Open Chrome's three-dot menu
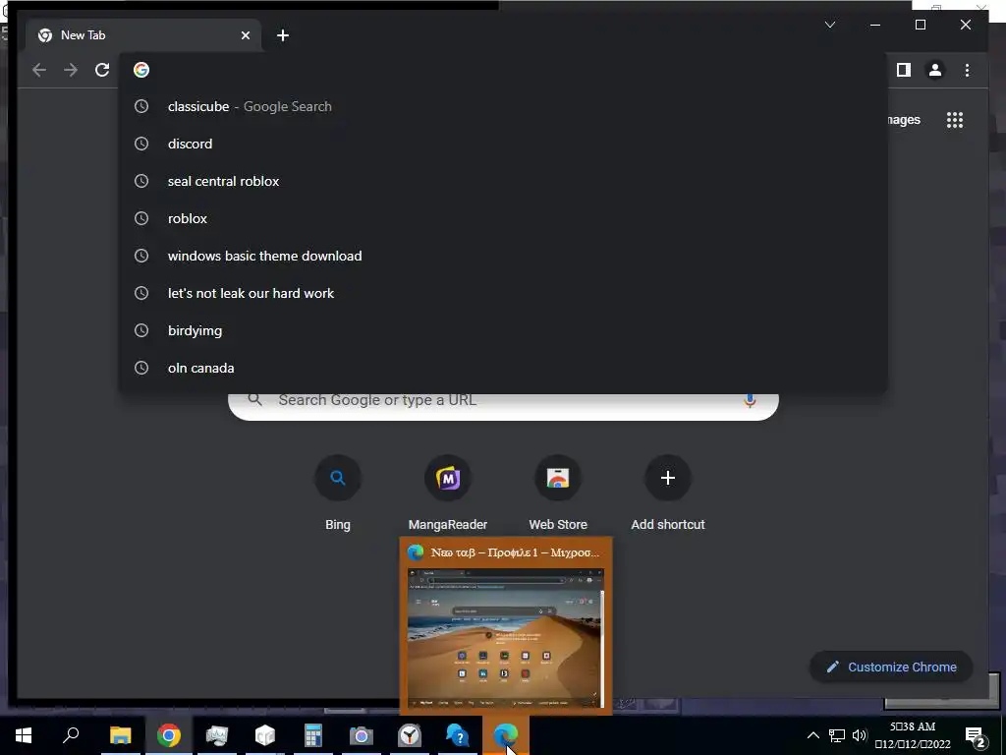Screen dimensions: 1006x755 (x=967, y=70)
